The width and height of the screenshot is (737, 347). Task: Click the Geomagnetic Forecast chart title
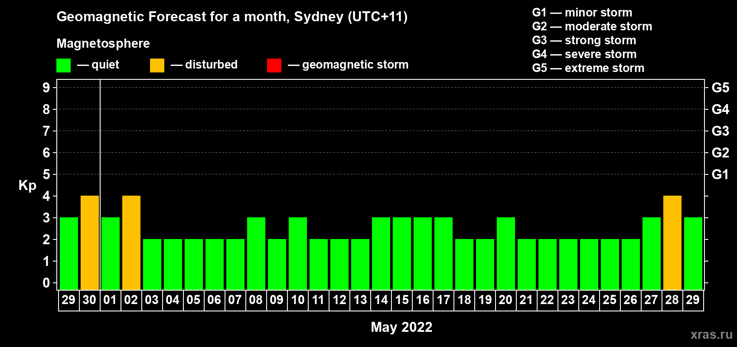[x=232, y=16]
